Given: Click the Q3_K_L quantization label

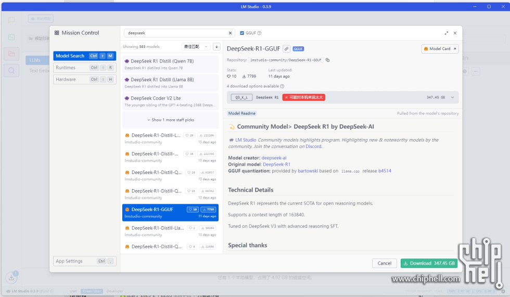Looking at the screenshot, I should point(241,97).
